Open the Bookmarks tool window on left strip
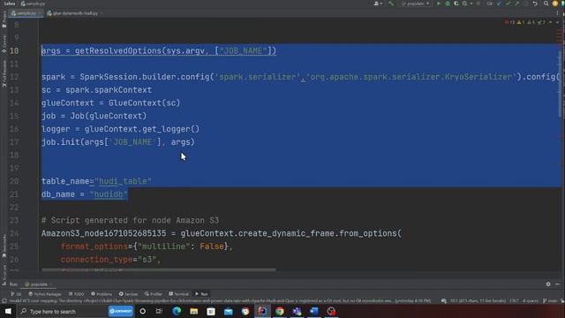Viewport: 565px width, 318px height. [x=4, y=246]
